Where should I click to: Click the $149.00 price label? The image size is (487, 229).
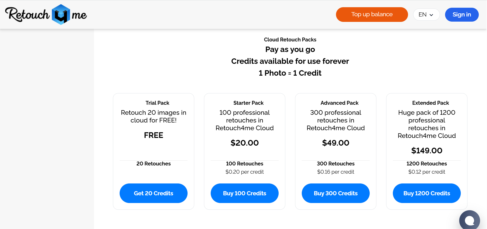coord(427,151)
